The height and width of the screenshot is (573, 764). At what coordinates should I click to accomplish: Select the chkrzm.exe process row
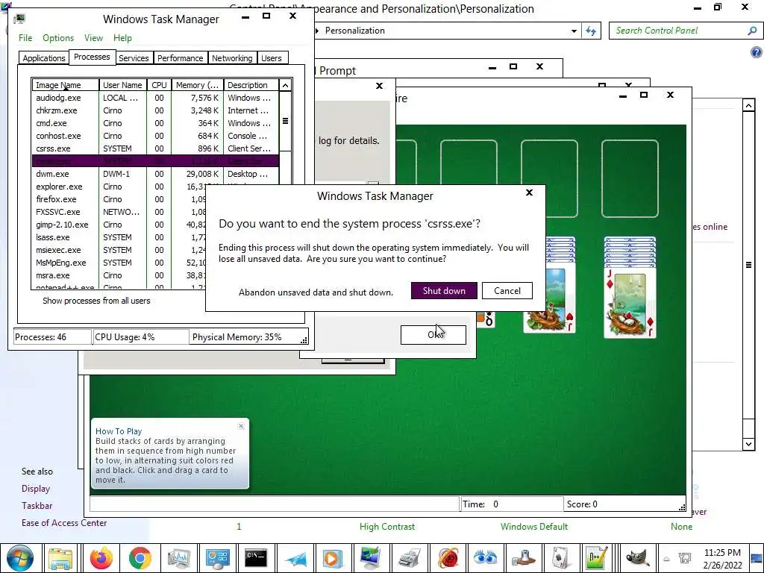[155, 110]
